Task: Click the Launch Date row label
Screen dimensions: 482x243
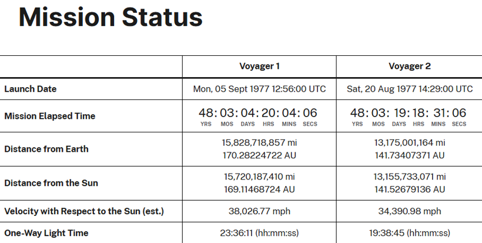Action: (31, 89)
